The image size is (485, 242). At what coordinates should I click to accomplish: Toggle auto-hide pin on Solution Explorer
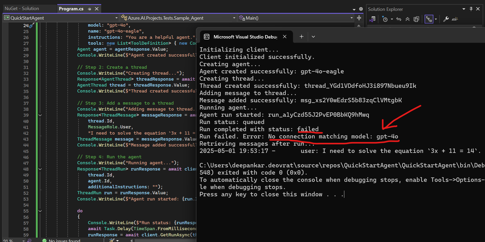[x=471, y=9]
